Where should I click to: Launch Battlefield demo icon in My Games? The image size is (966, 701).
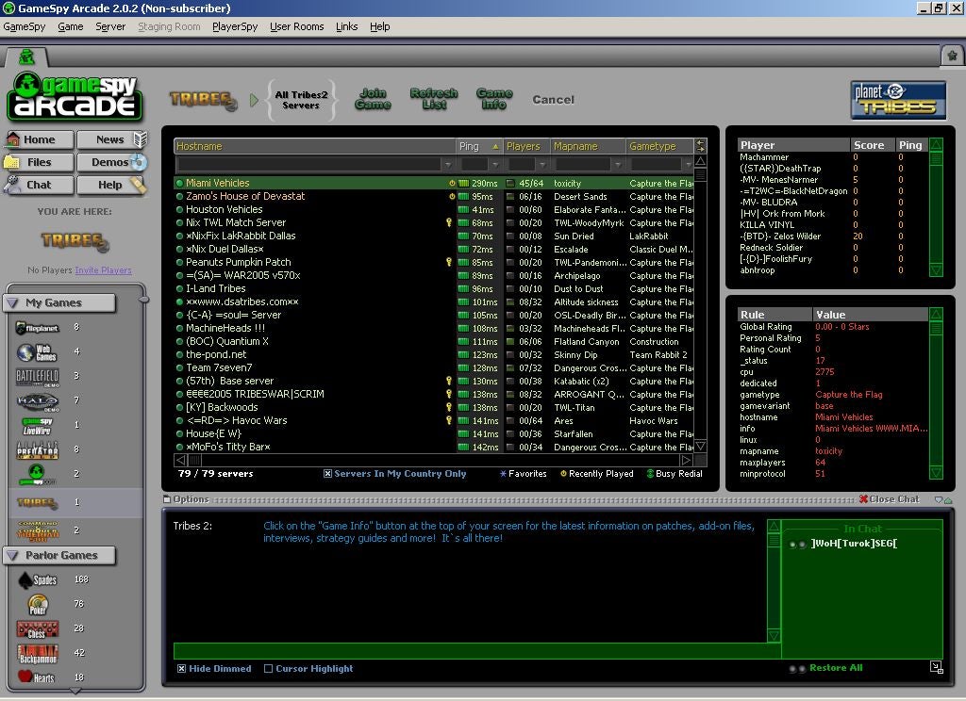[37, 376]
